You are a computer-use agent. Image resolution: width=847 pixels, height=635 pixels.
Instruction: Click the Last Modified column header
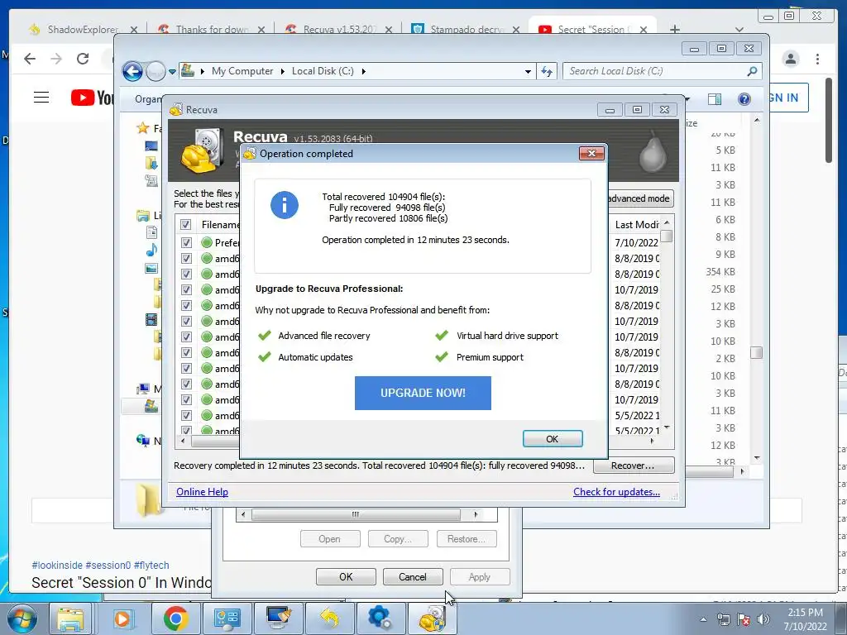tap(636, 225)
